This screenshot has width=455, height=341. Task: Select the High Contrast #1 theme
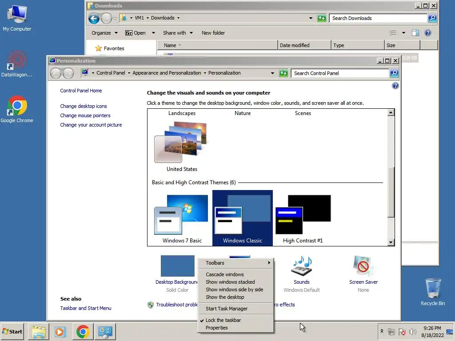(303, 218)
